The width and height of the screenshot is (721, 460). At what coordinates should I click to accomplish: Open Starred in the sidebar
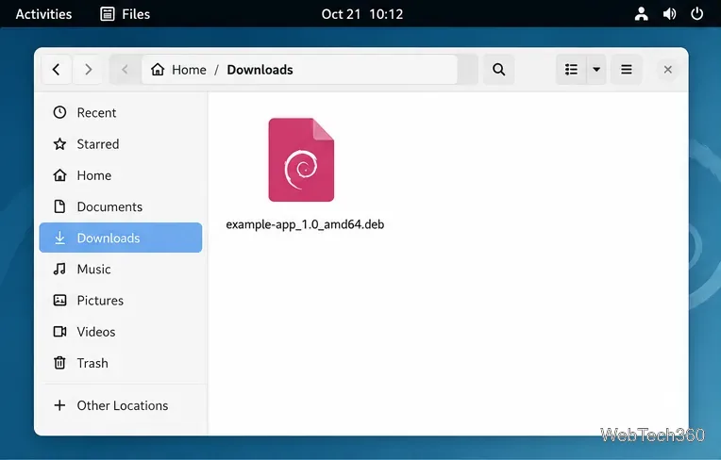(x=121, y=144)
